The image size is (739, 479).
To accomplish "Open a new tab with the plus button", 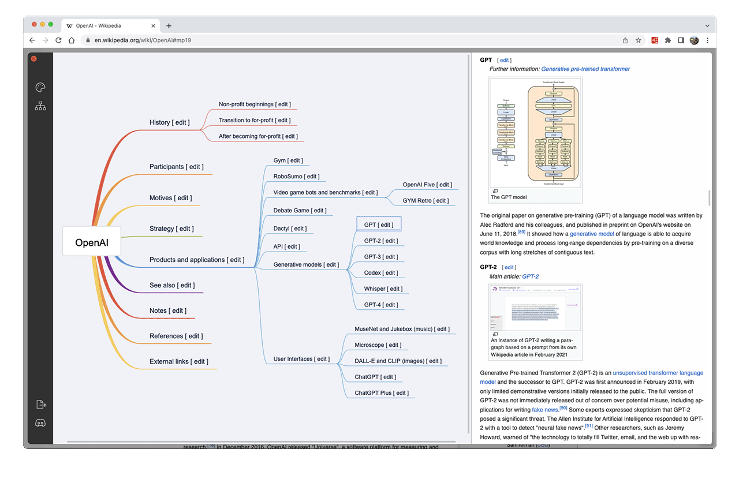I will click(169, 26).
